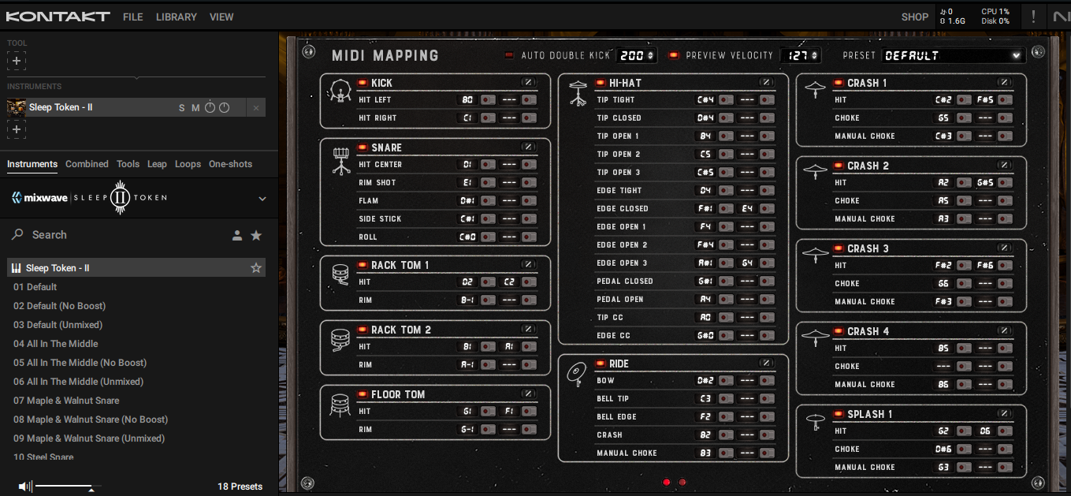Screen dimensions: 1071x496
Task: Click the Floor Tom drum icon
Action: pos(340,405)
